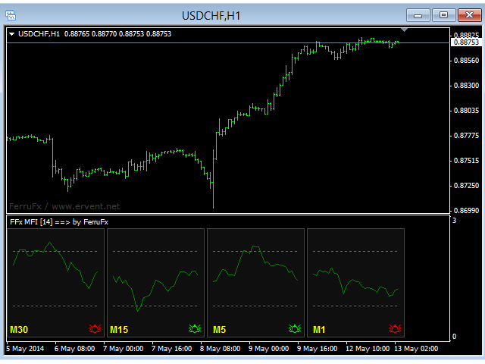
Task: Open the M15 MFI mini chart
Action: pos(155,283)
